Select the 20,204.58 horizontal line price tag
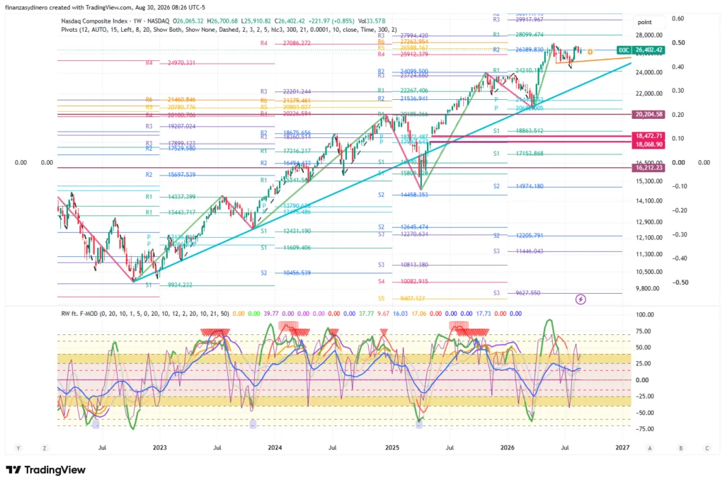725x485 pixels. coord(649,114)
